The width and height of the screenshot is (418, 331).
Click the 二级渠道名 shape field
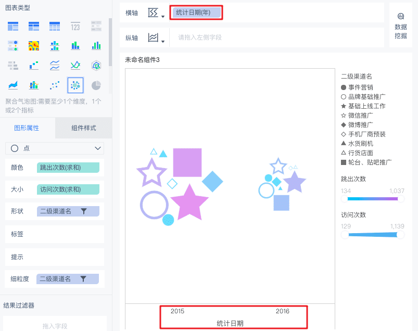68,211
